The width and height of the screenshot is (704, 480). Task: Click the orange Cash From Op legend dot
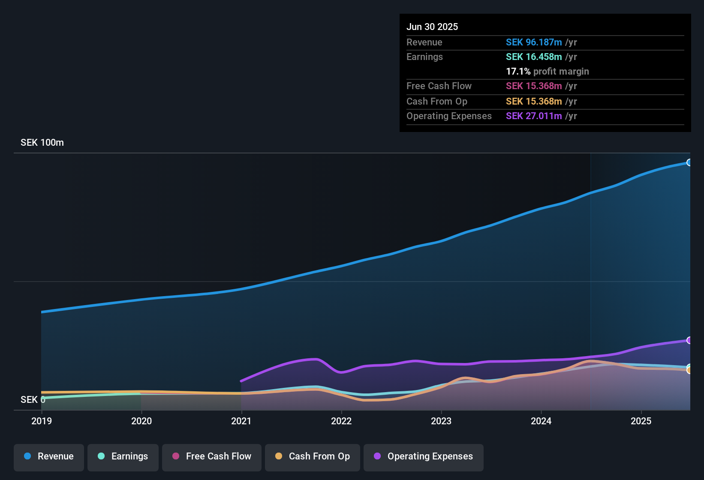tap(279, 456)
